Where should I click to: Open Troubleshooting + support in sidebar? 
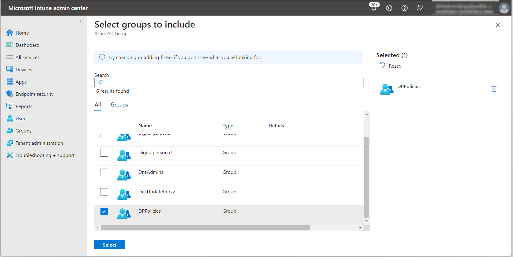(45, 155)
